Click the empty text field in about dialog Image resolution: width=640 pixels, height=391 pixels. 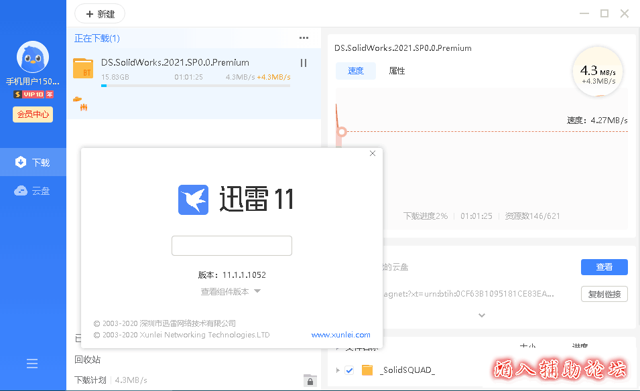tap(231, 246)
